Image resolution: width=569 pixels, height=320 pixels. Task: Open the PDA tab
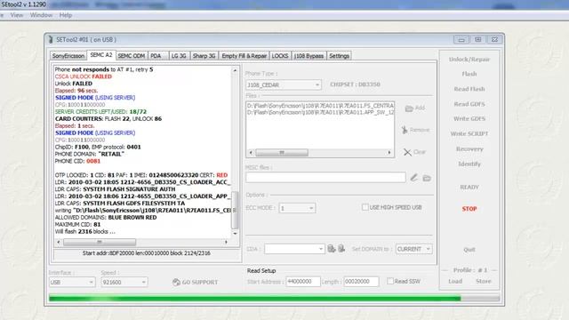pos(158,56)
